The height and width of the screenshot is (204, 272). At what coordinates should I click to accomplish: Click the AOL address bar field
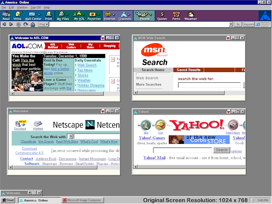139,24
